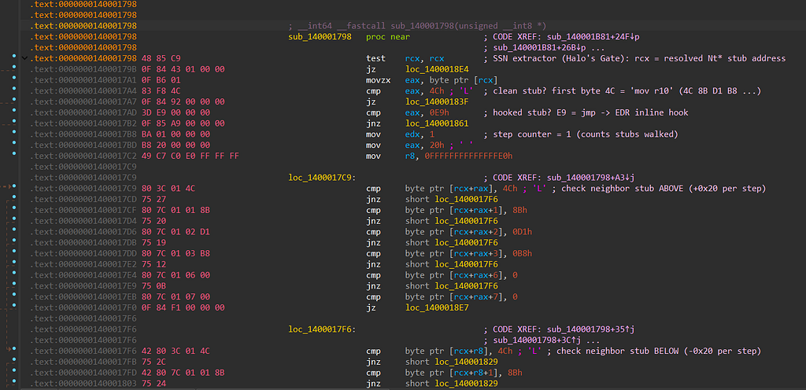806x390 pixels.
Task: Select the loc_1400017C9: label
Action: (x=322, y=178)
